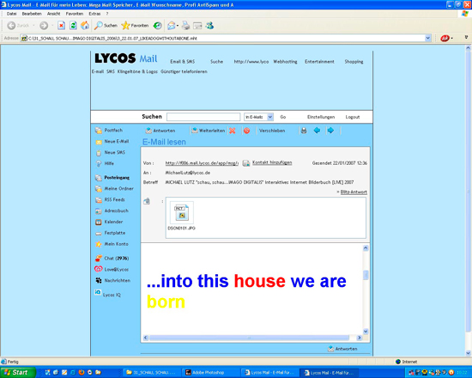Click Günstiger telefonieren link
This screenshot has width=472, height=378.
point(184,71)
